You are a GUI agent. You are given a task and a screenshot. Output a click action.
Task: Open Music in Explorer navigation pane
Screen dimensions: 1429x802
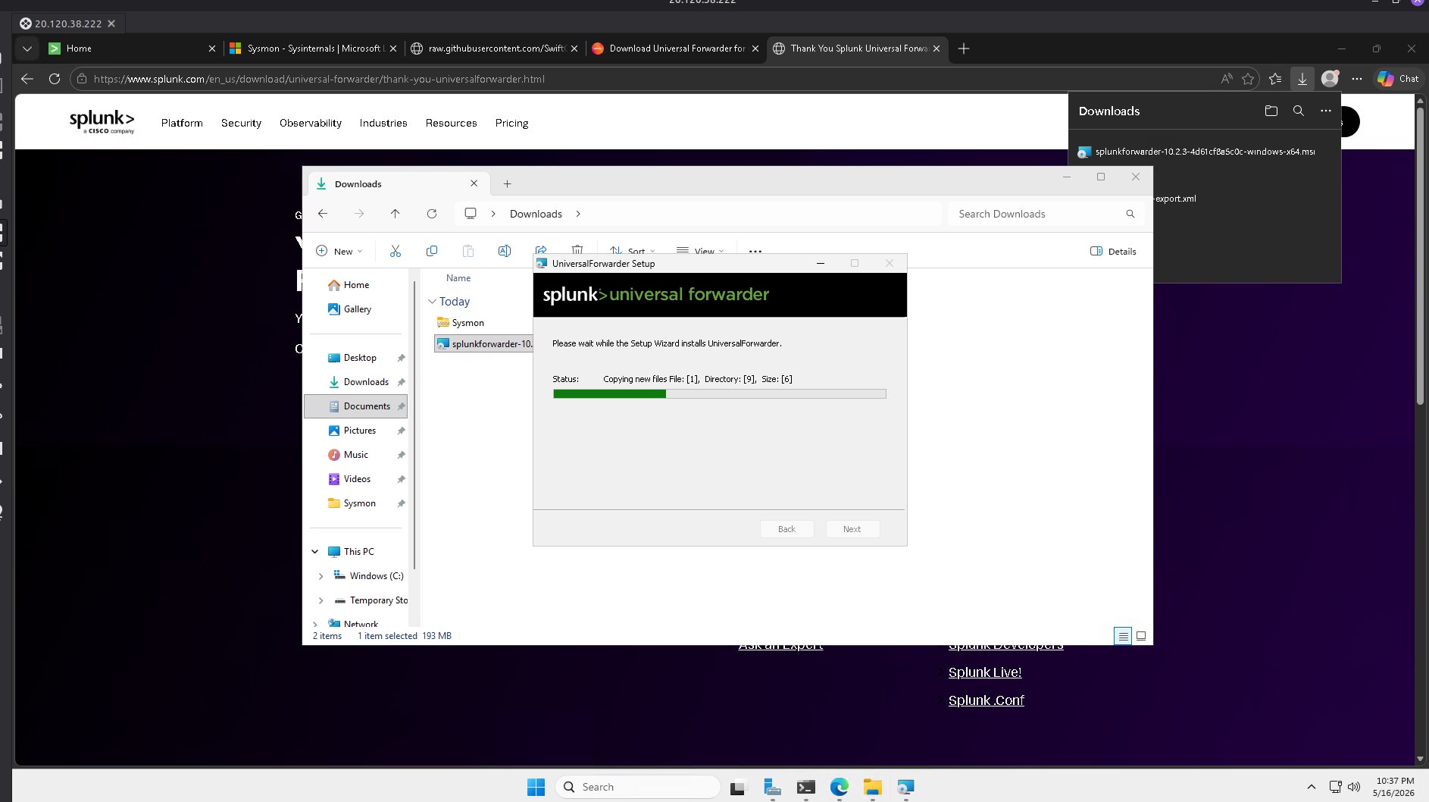(356, 455)
